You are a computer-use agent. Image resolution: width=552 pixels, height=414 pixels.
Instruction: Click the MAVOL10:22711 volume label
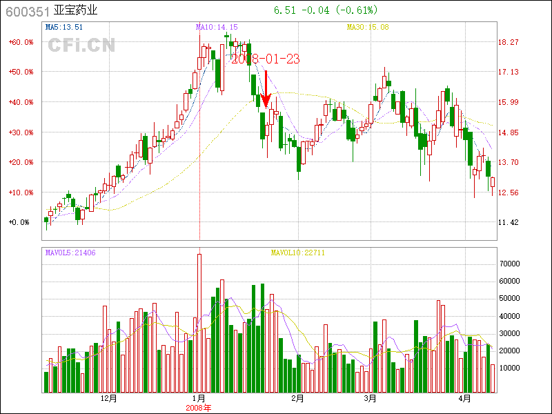pos(298,253)
